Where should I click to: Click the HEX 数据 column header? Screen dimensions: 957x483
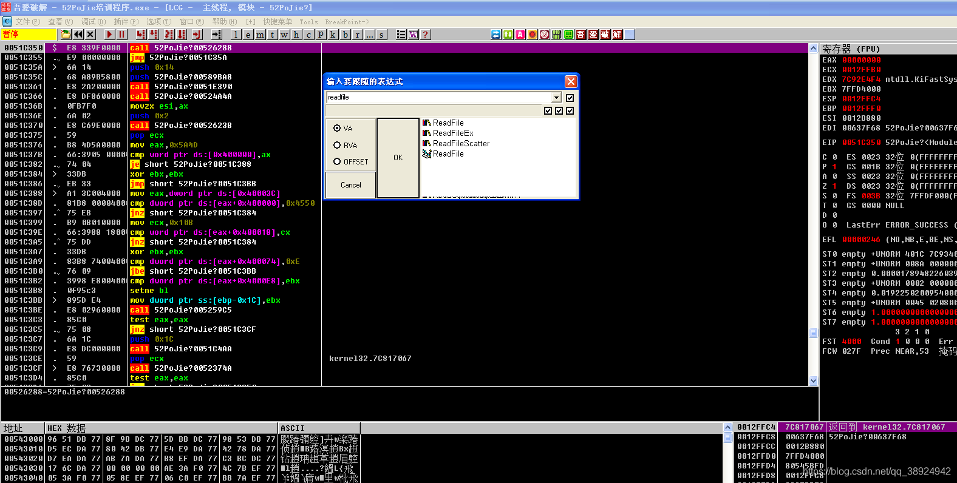click(x=162, y=428)
